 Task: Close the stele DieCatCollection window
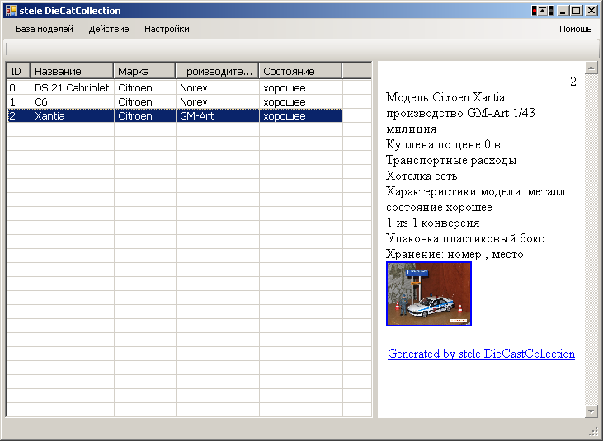tap(591, 11)
